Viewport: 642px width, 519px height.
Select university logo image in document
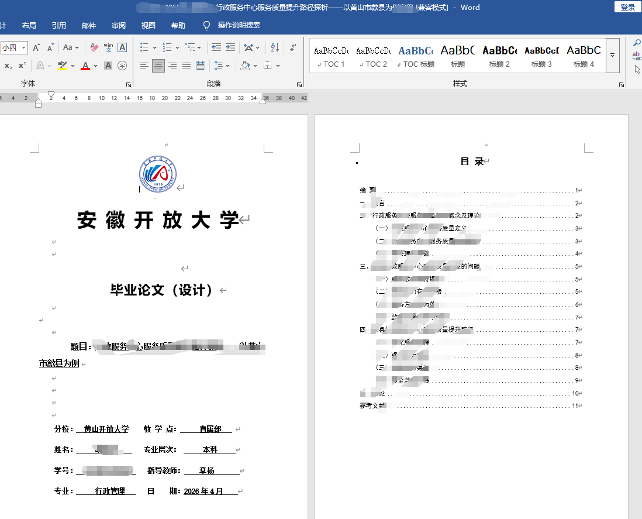tap(158, 174)
